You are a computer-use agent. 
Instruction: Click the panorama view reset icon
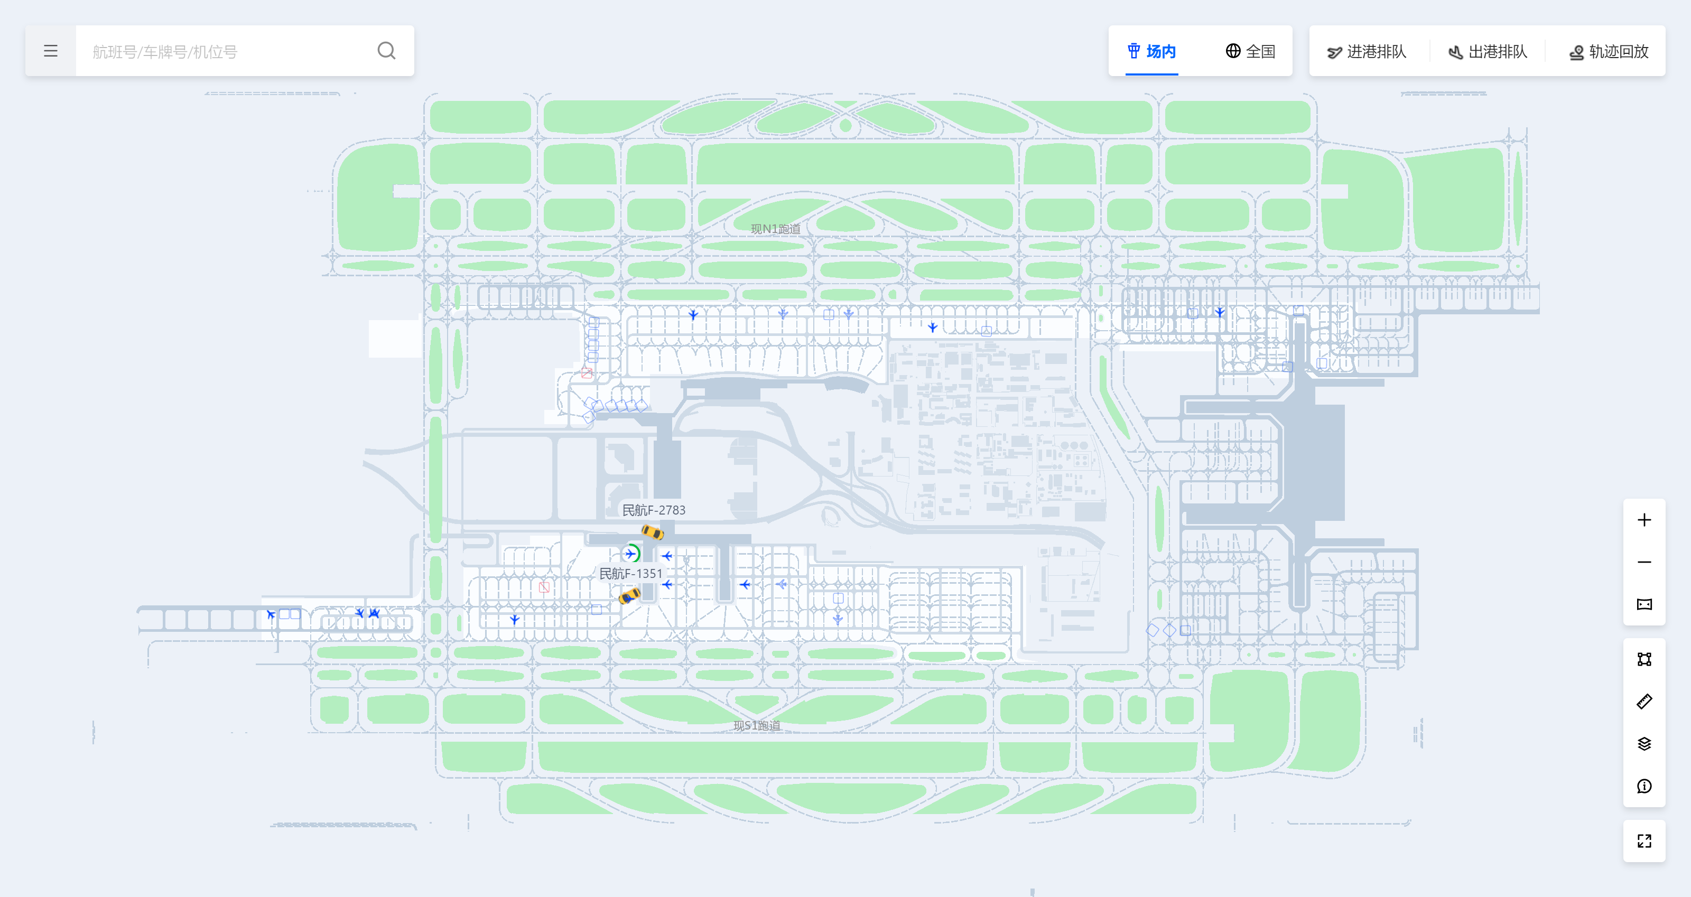[1644, 604]
